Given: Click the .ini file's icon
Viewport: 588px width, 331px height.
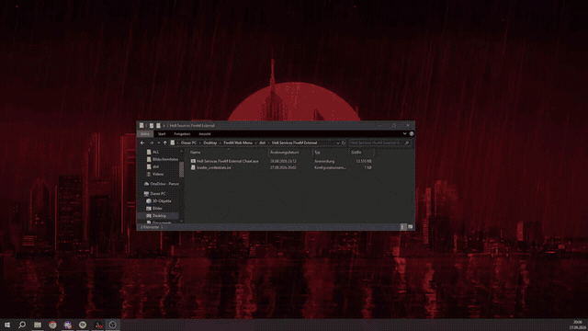Looking at the screenshot, I should tap(193, 167).
